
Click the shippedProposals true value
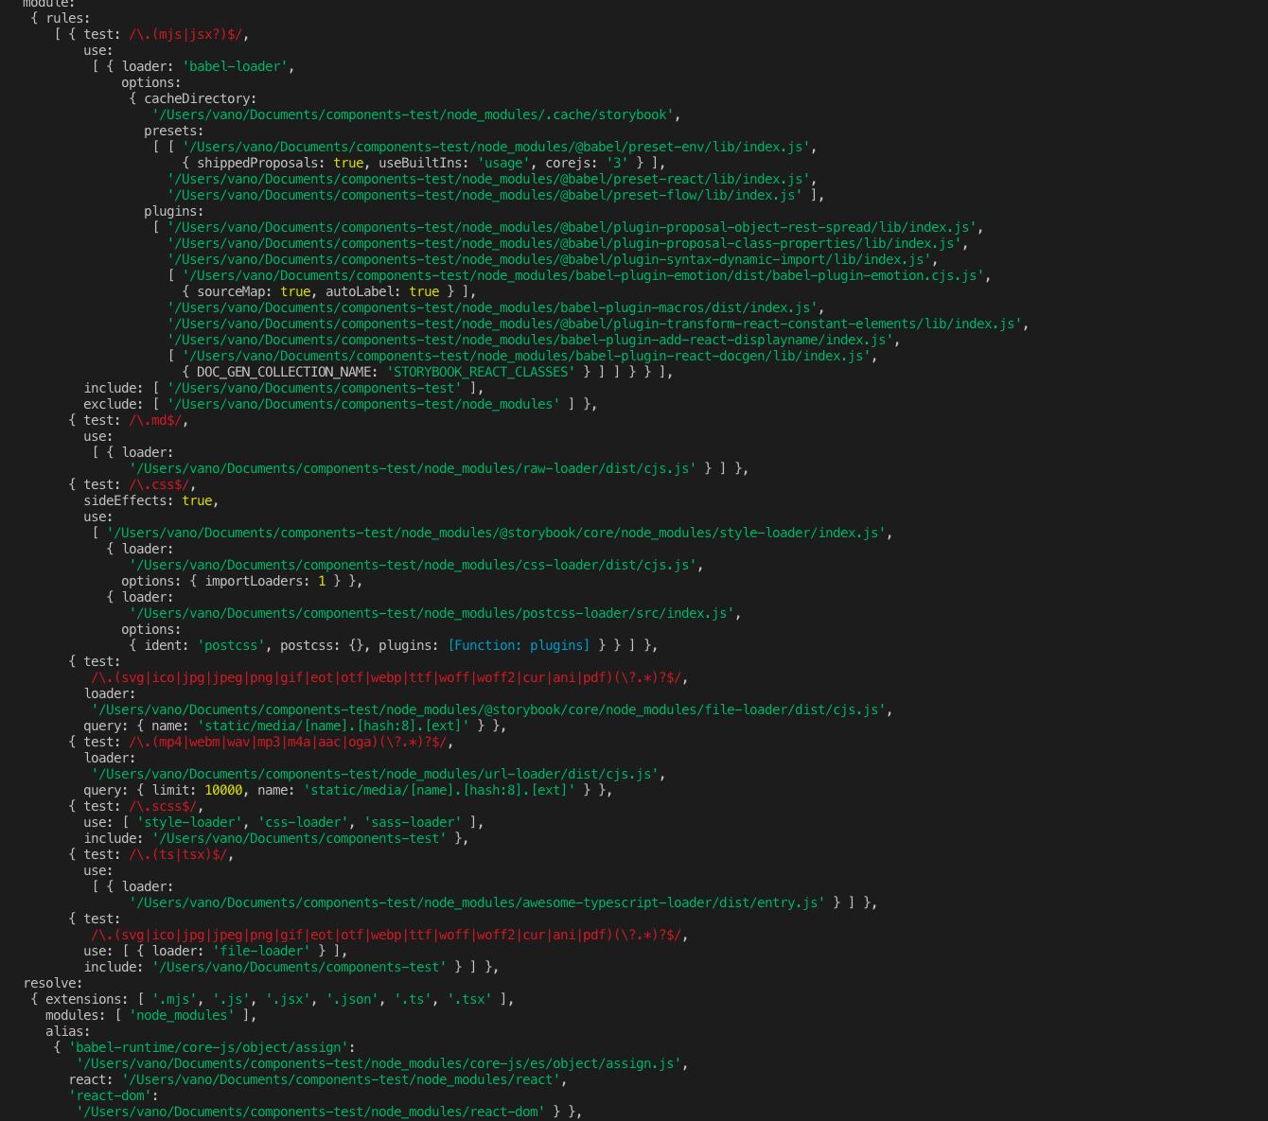click(x=350, y=163)
